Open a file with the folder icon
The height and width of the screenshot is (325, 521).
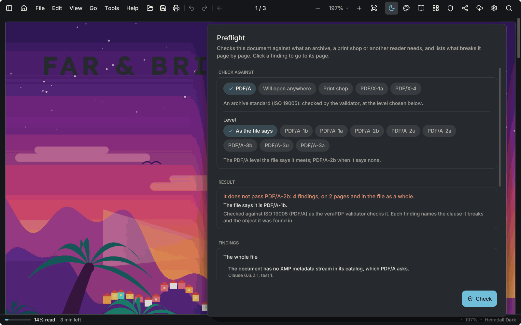click(150, 8)
